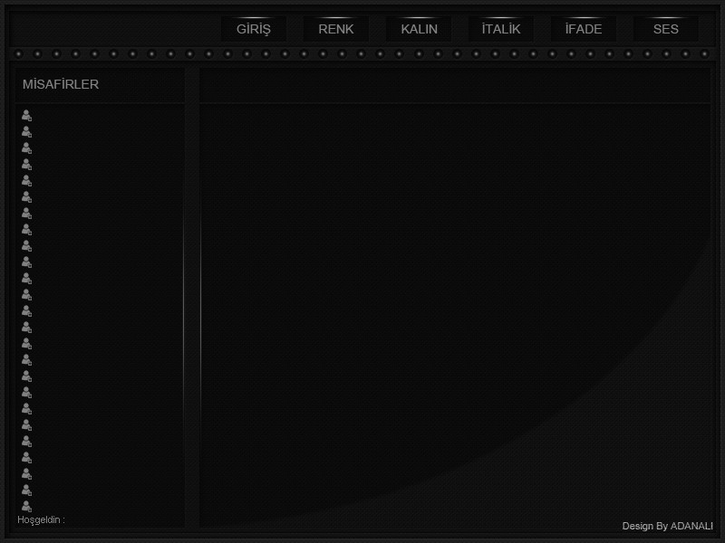
Task: Select the third guest user icon
Action: tap(26, 148)
